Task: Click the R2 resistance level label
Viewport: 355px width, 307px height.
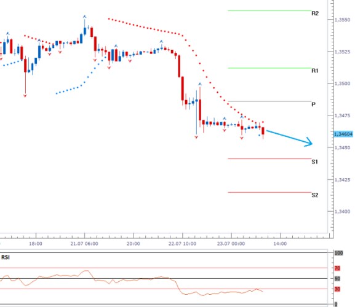Action: tap(315, 14)
